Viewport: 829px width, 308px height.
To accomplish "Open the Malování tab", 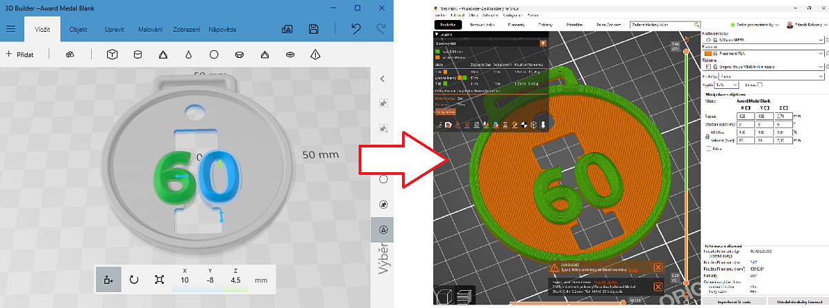I will (x=150, y=30).
